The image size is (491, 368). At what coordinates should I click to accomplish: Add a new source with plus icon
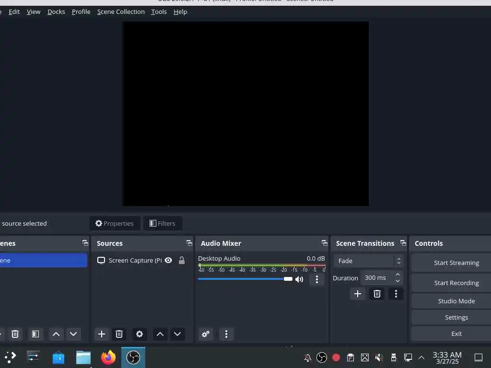click(102, 334)
